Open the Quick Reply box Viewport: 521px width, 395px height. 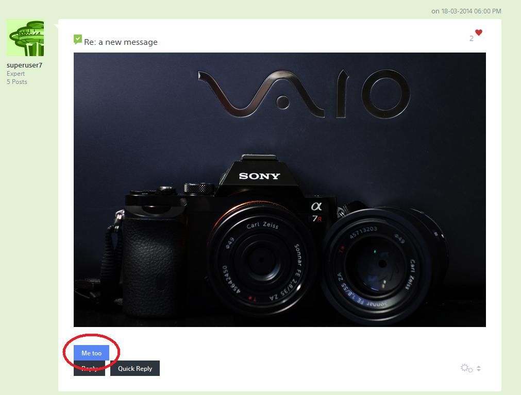click(x=135, y=368)
